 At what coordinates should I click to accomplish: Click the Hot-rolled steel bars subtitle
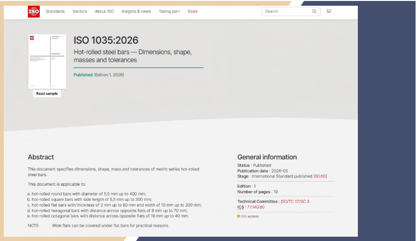pos(133,56)
